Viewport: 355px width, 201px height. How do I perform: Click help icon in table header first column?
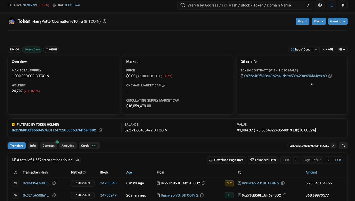click(15, 172)
